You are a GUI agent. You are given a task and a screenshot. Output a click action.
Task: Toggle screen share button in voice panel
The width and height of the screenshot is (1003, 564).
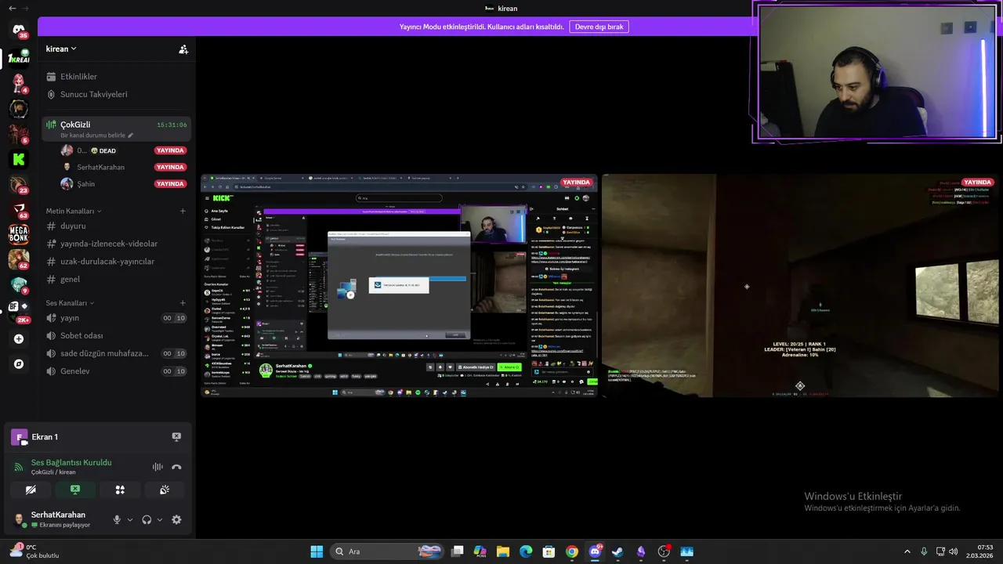75,490
